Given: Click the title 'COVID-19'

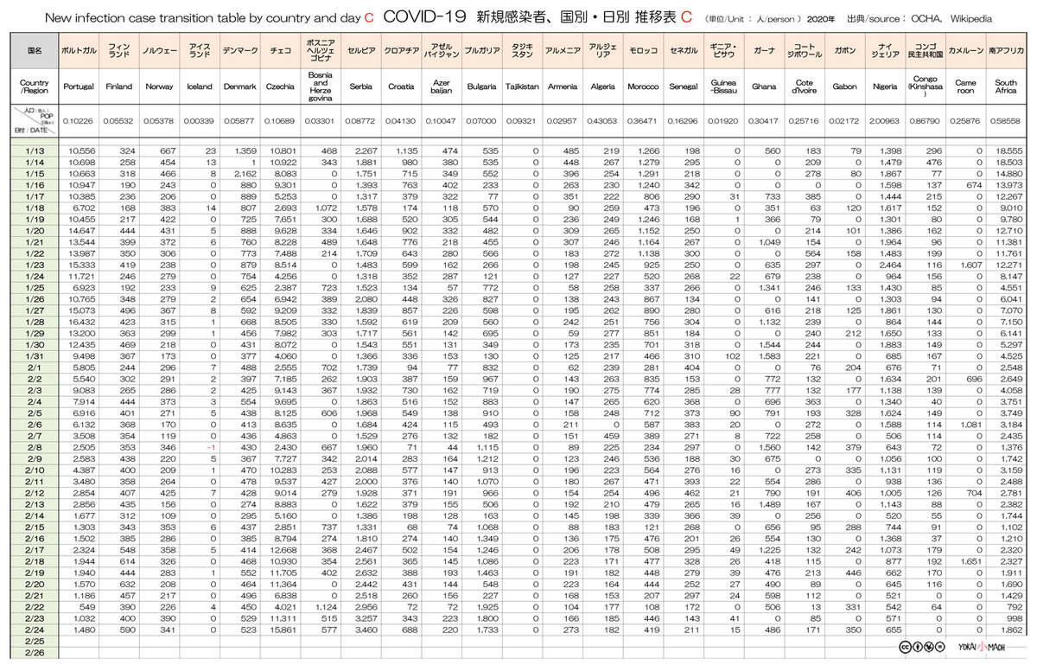Looking at the screenshot, I should pyautogui.click(x=423, y=16).
